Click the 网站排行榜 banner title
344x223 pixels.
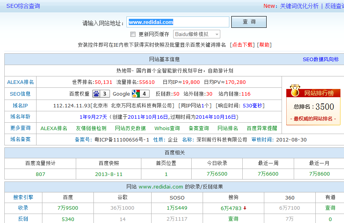(319, 93)
